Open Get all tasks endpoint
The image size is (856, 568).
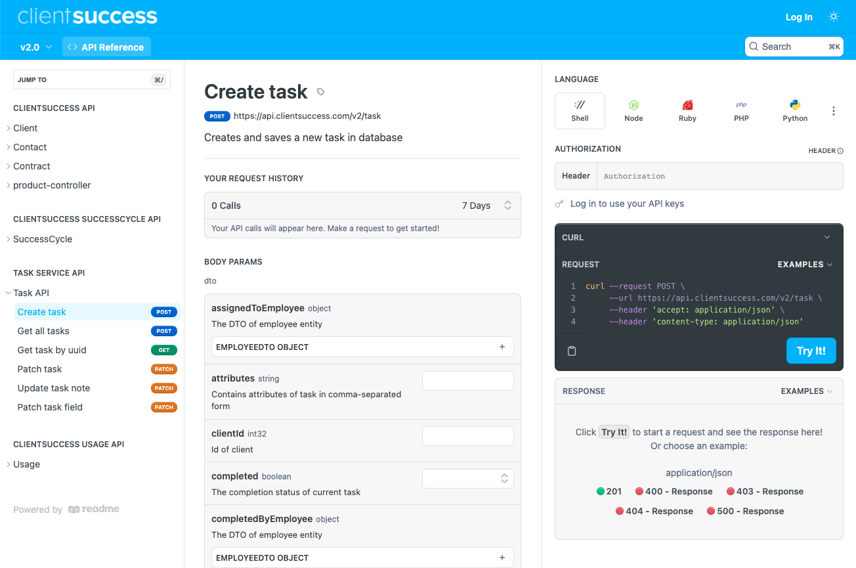click(96, 331)
